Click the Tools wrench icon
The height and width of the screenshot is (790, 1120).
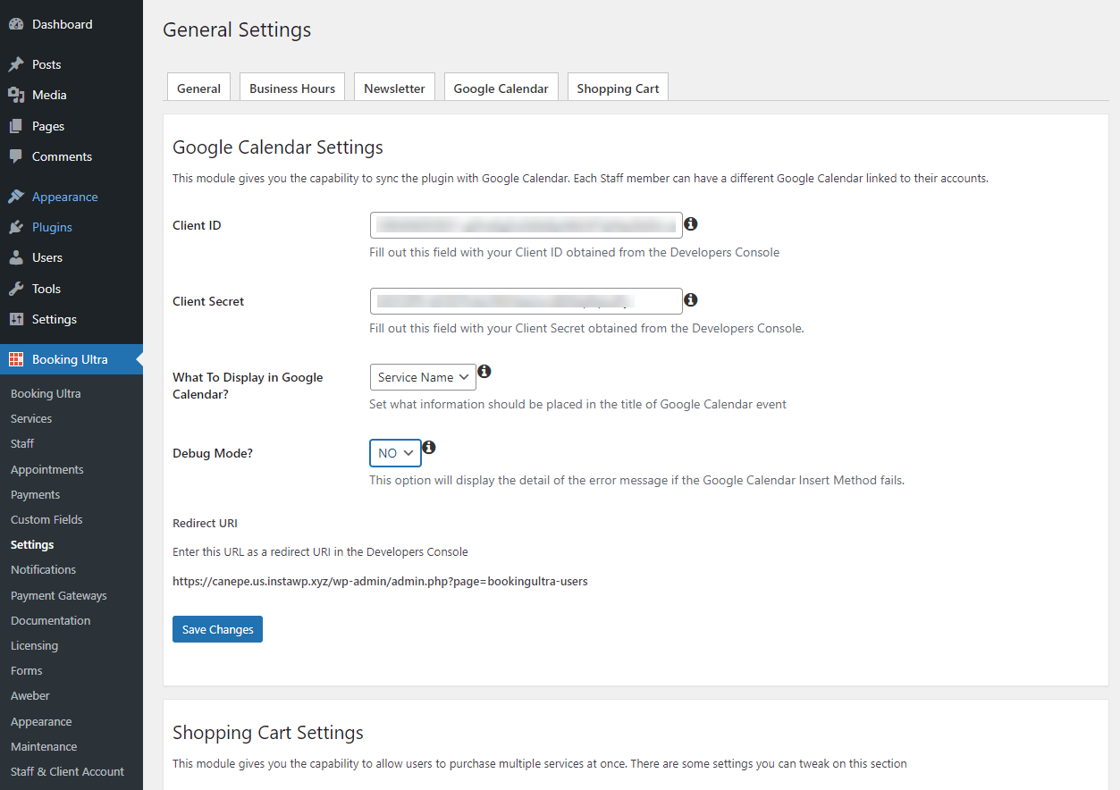click(x=16, y=289)
